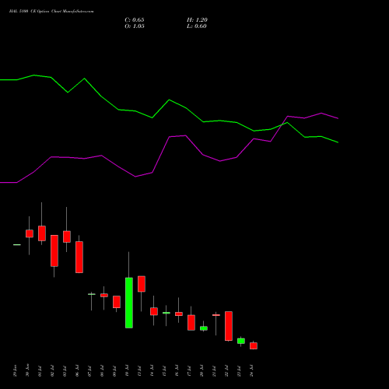The image size is (389, 389).
Task: Click the small green candle on 23 Jul
Action: point(241,341)
